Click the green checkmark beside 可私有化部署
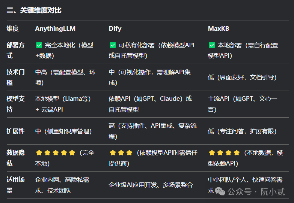 pyautogui.click(x=113, y=45)
